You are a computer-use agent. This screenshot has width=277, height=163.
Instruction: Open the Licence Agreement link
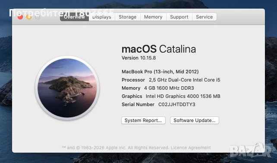point(191,147)
